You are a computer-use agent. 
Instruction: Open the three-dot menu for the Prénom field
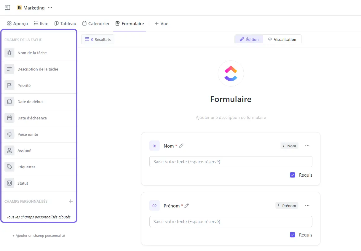tap(307, 206)
